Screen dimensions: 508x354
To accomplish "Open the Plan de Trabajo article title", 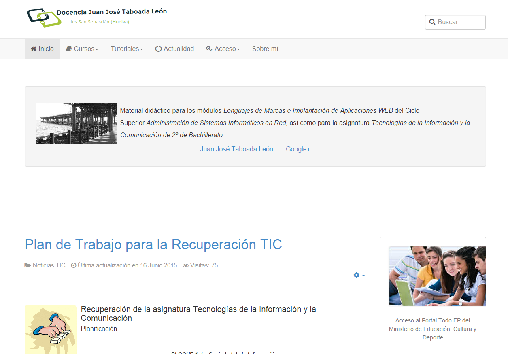I will (153, 244).
